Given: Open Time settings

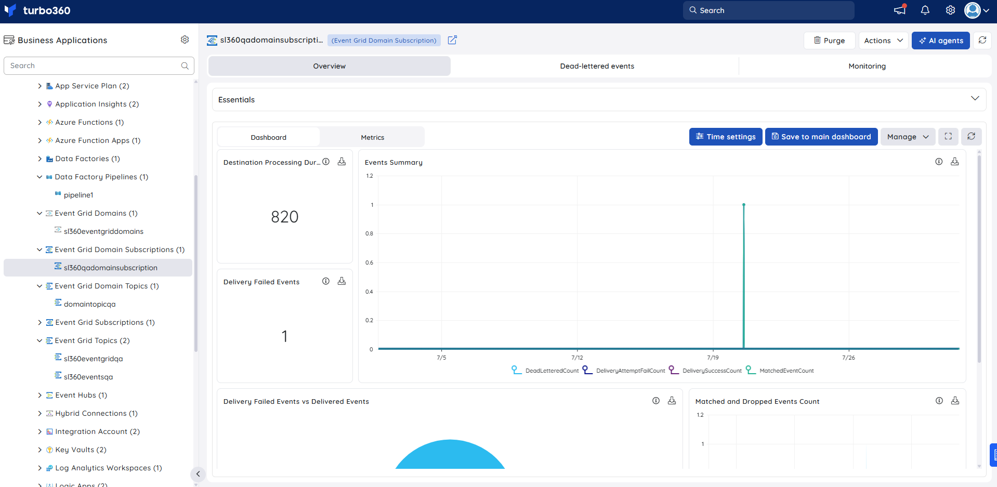Looking at the screenshot, I should (x=726, y=137).
